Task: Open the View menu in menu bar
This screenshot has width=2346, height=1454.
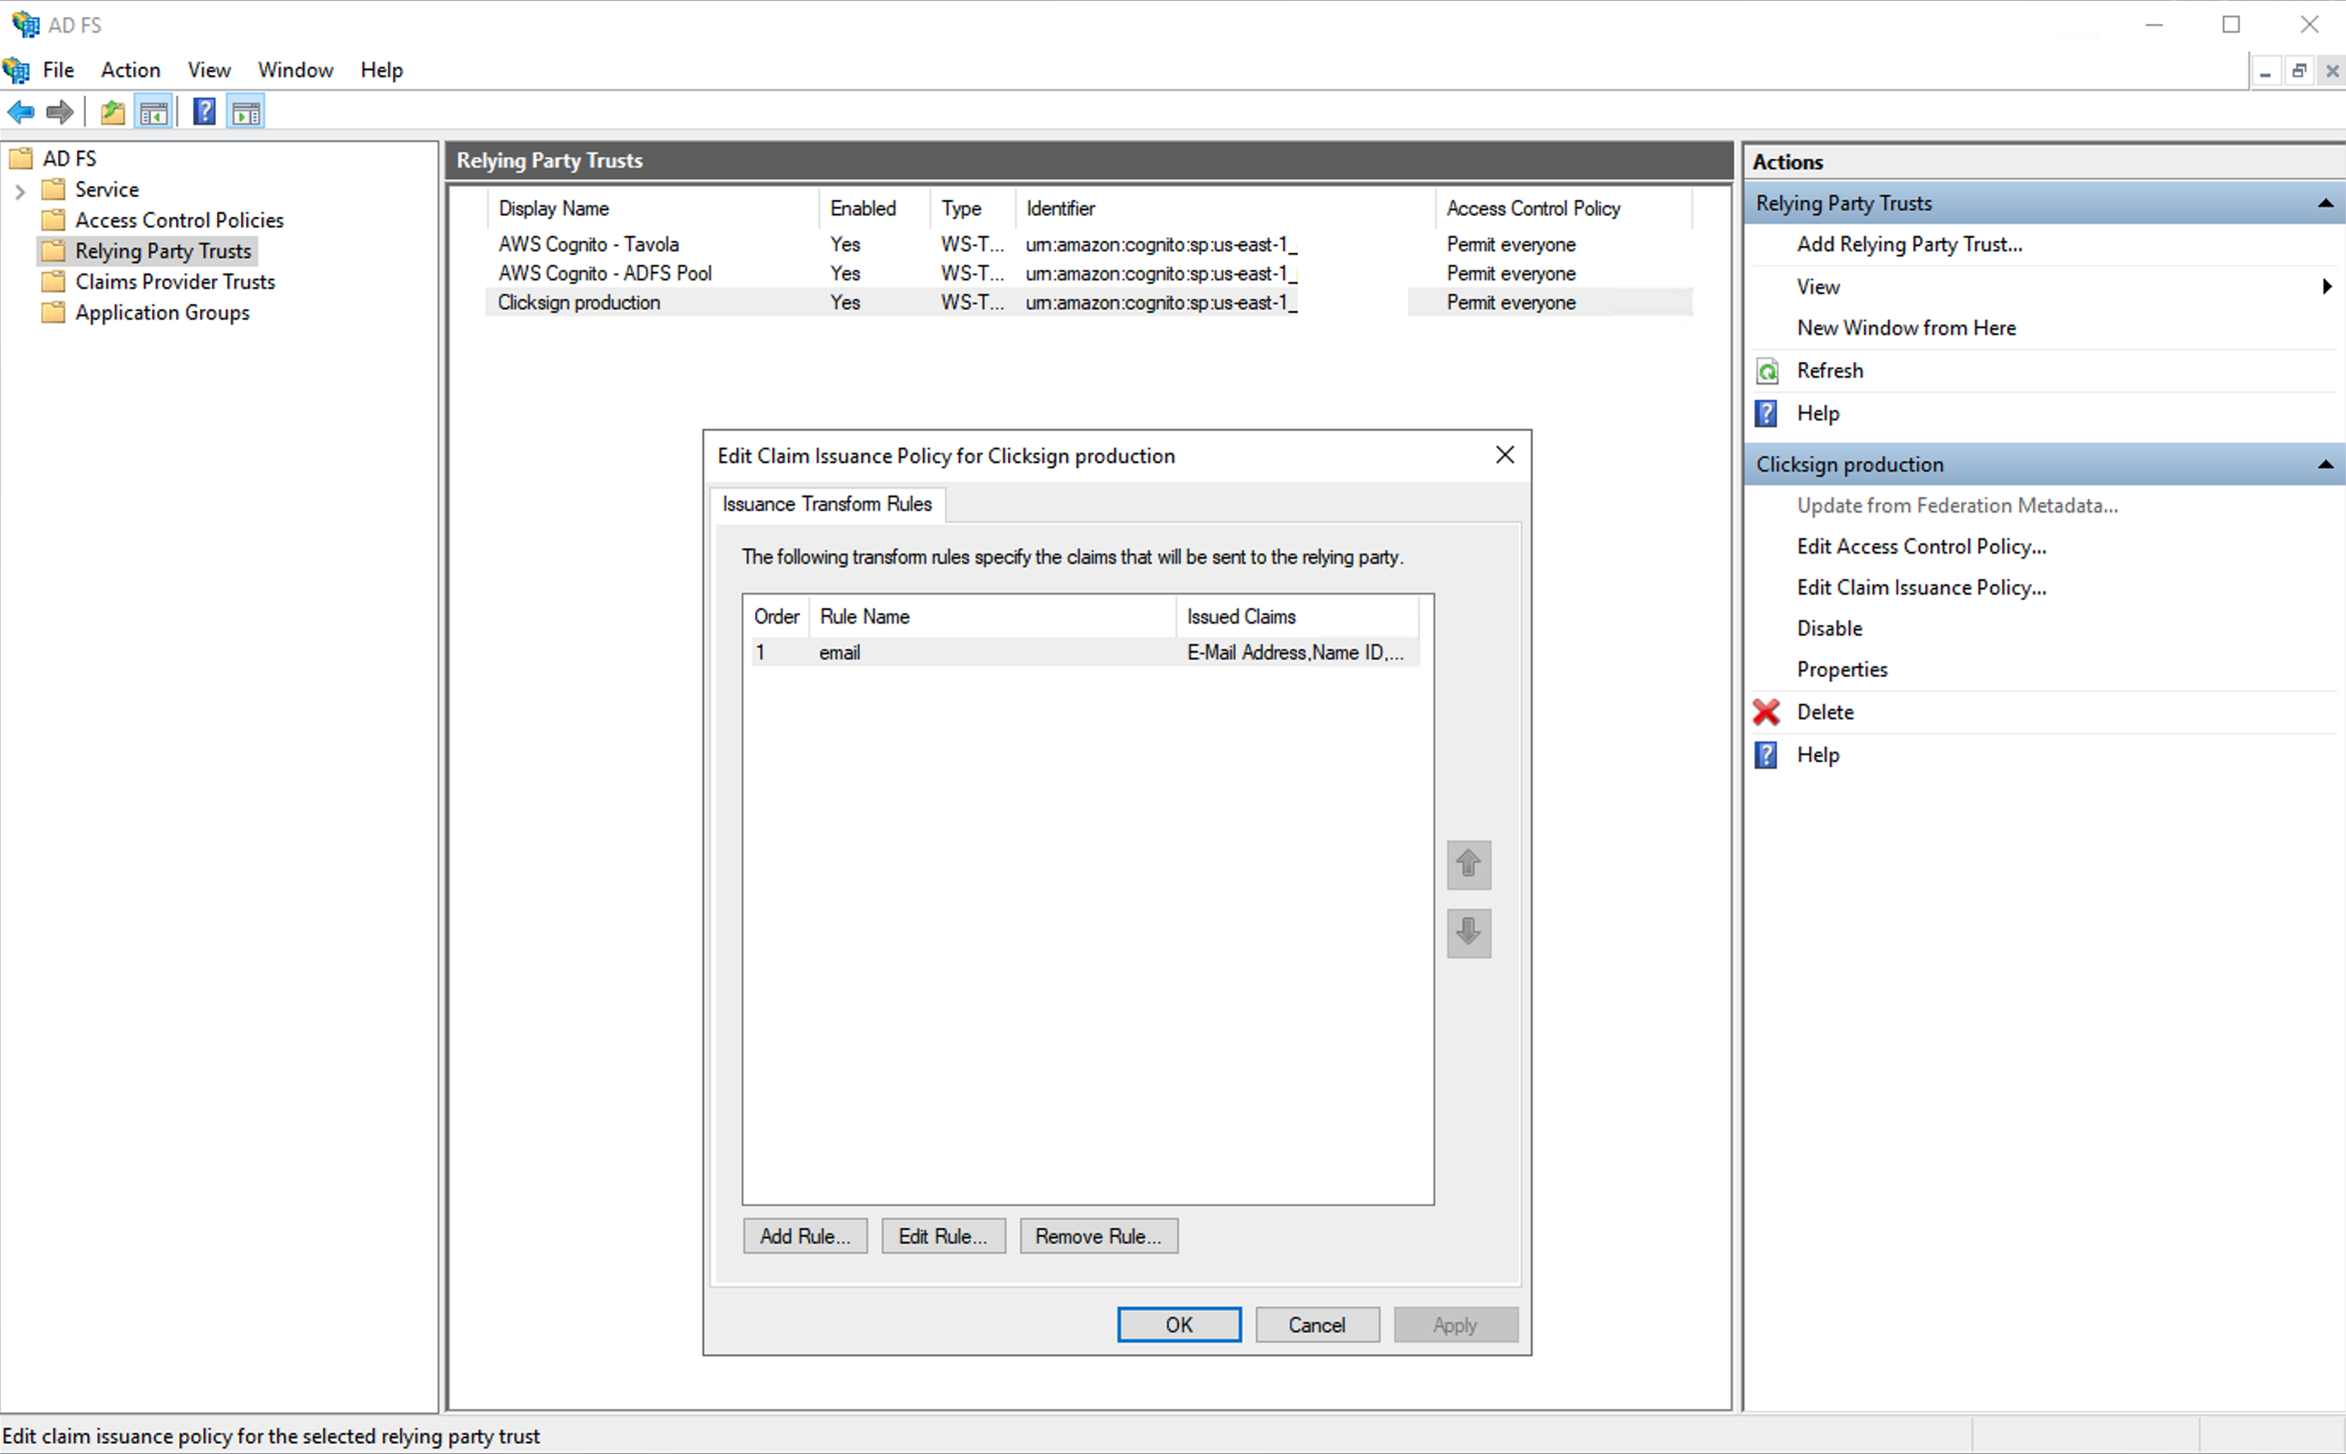Action: [x=208, y=70]
